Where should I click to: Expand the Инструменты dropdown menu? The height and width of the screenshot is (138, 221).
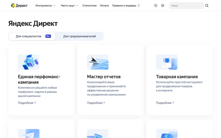pos(45,6)
